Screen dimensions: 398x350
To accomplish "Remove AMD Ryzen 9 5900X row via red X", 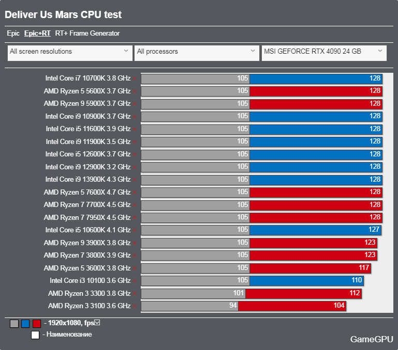I will [135, 104].
